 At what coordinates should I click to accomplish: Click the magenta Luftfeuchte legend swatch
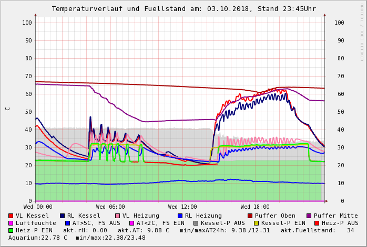(11, 223)
